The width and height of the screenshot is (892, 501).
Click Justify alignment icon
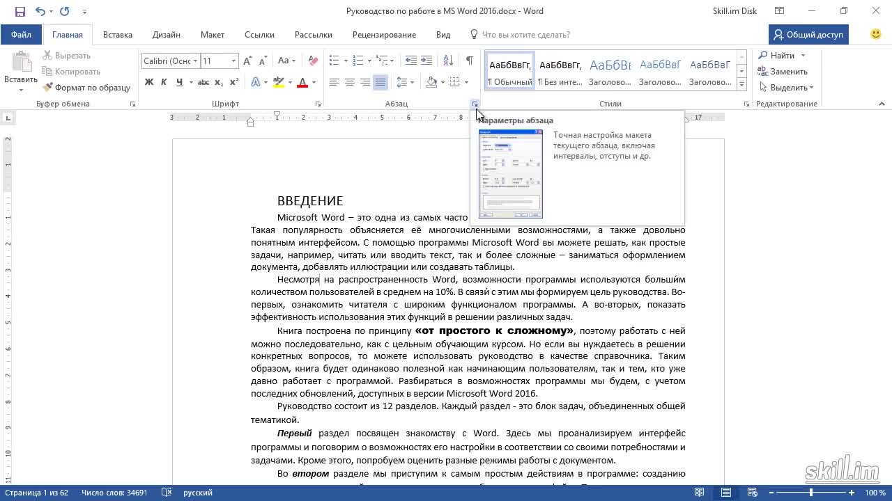(x=380, y=82)
